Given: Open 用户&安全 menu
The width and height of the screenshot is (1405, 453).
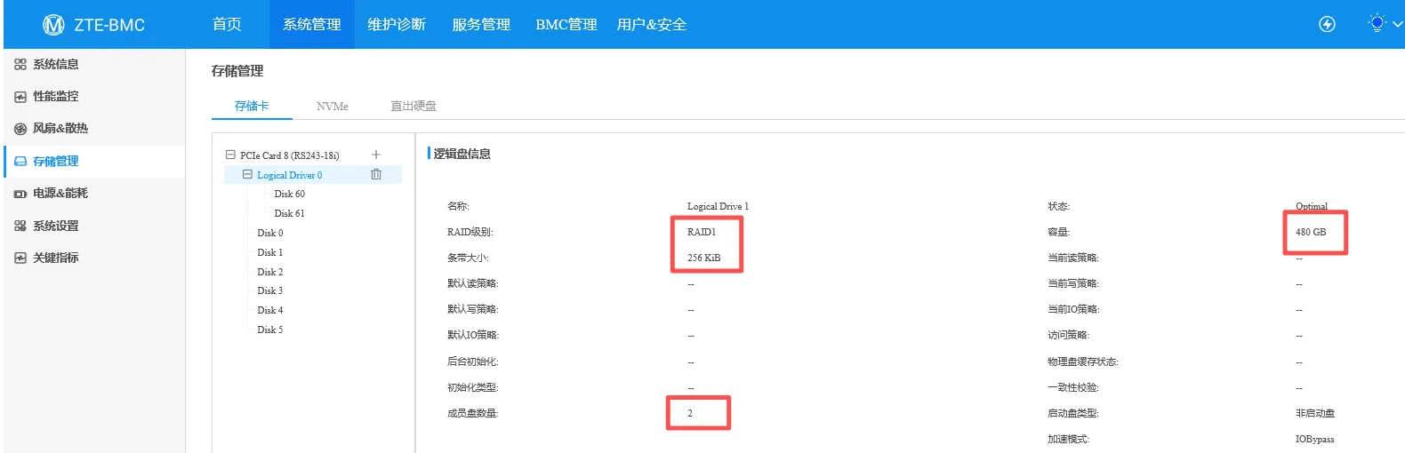Looking at the screenshot, I should pyautogui.click(x=652, y=24).
